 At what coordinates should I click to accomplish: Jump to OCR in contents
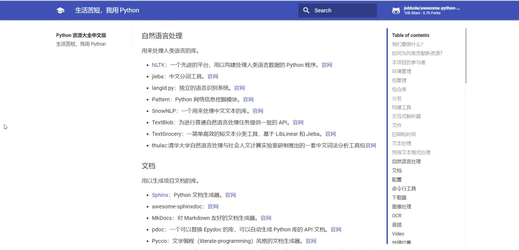[x=396, y=215]
